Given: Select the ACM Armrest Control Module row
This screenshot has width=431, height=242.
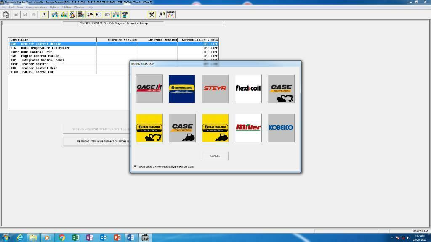Looking at the screenshot, I should click(114, 44).
